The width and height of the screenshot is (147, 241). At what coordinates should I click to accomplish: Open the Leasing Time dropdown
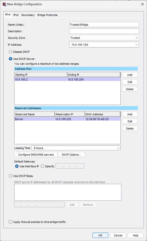76,148
